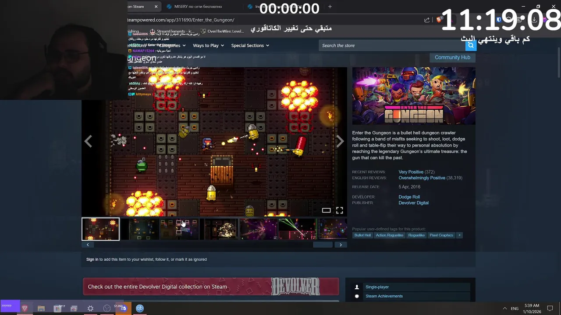Image resolution: width=561 pixels, height=315 pixels.
Task: Expand the Special Sections menu
Action: coord(250,45)
